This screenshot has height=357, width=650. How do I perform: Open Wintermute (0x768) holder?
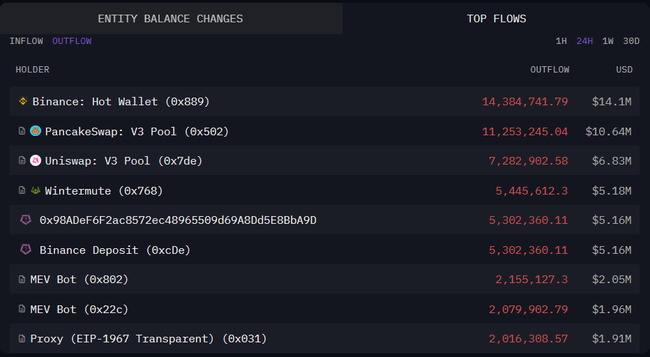point(104,191)
